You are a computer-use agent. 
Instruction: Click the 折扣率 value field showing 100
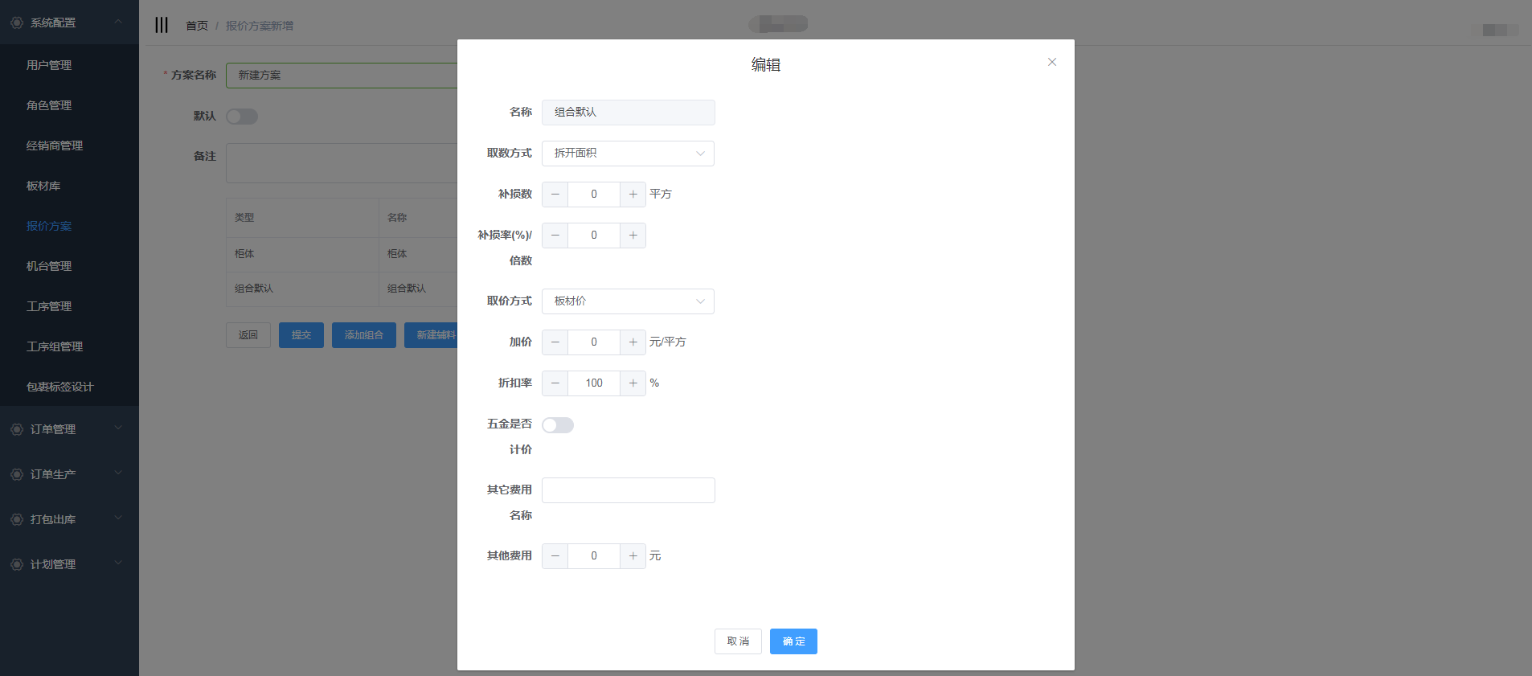pyautogui.click(x=594, y=383)
